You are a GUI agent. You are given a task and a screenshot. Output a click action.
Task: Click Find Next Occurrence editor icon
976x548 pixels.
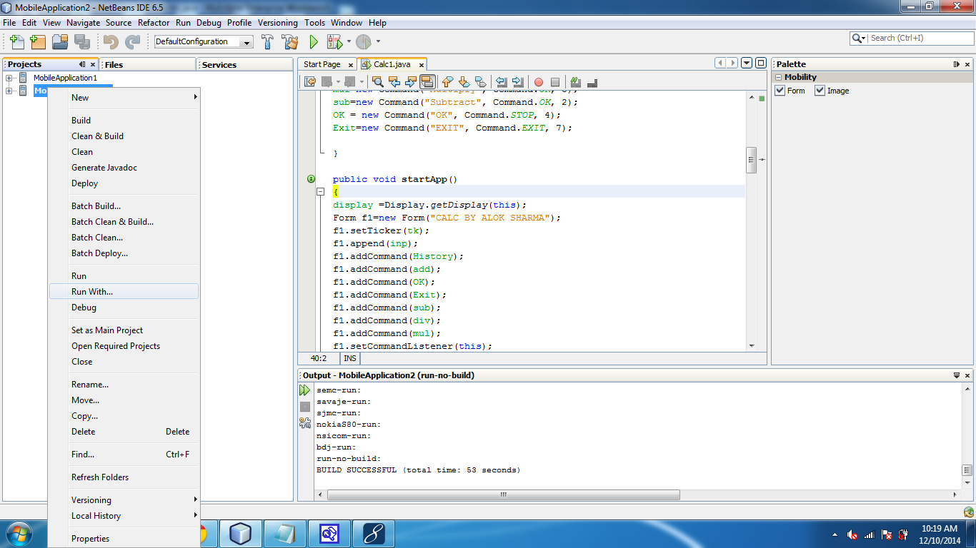click(411, 82)
